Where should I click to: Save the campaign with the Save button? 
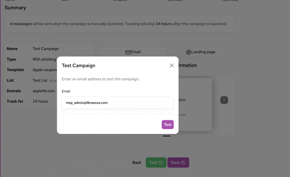(x=178, y=163)
